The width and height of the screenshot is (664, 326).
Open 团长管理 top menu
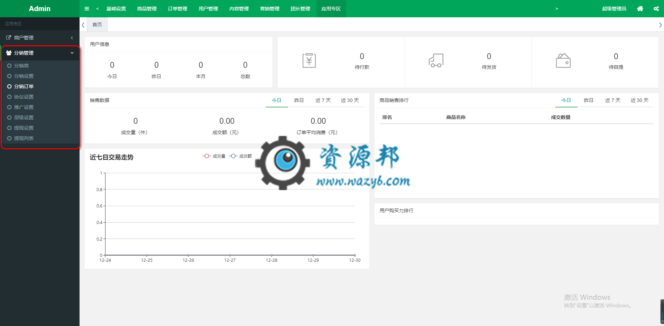301,9
